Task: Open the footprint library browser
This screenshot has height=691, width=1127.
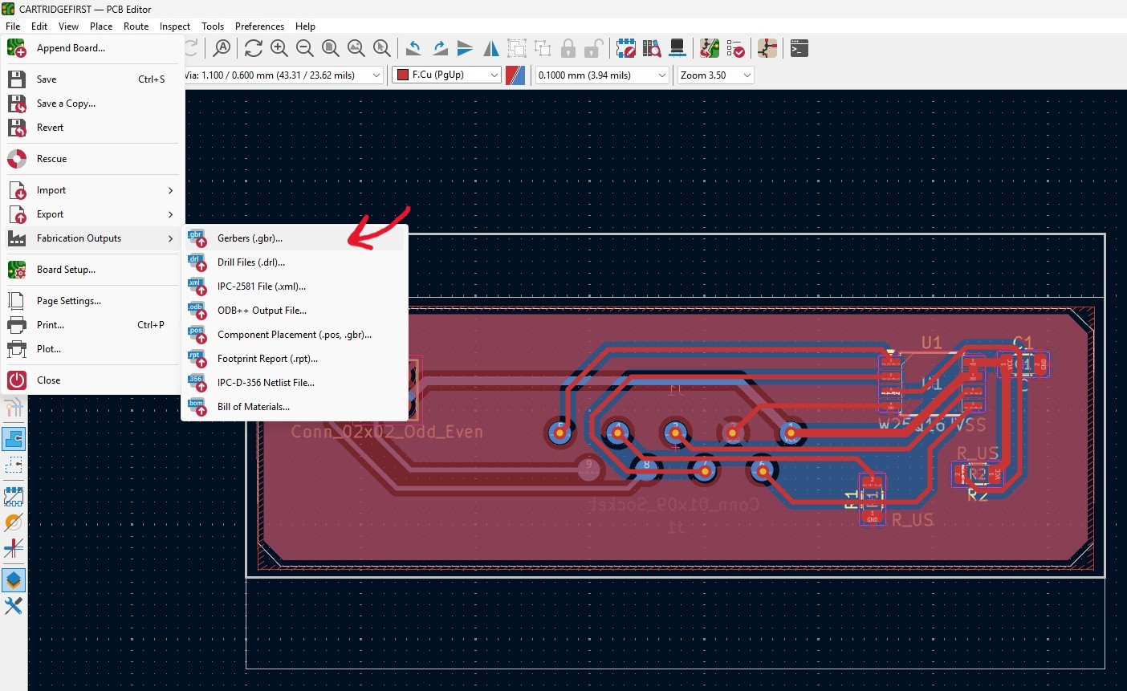Action: (x=652, y=49)
